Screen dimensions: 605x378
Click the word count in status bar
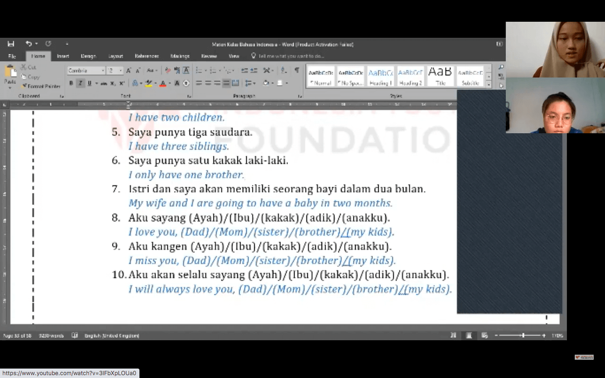click(51, 335)
